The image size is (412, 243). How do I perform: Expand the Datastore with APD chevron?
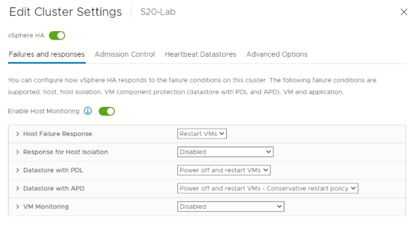pyautogui.click(x=17, y=188)
